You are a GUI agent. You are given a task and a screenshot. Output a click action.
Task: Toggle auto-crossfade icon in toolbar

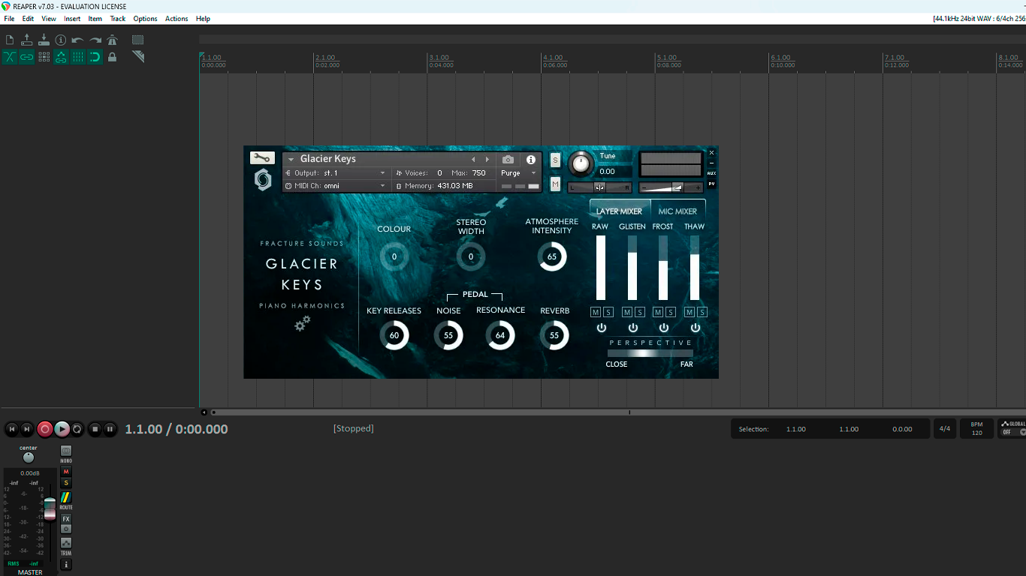[10, 57]
